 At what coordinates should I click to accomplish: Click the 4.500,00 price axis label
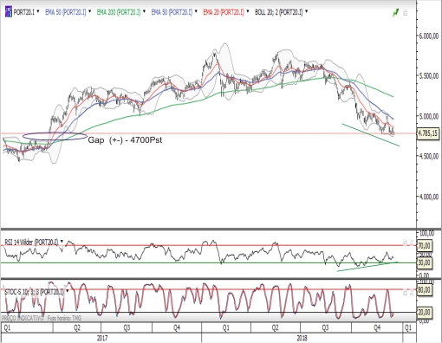[429, 156]
